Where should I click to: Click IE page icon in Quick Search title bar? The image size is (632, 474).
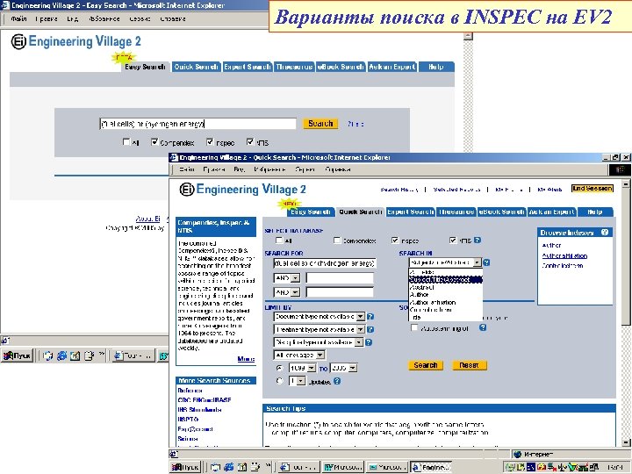(174, 157)
